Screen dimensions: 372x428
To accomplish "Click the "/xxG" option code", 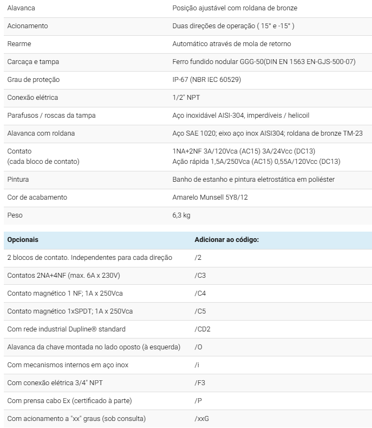I will point(201,418).
